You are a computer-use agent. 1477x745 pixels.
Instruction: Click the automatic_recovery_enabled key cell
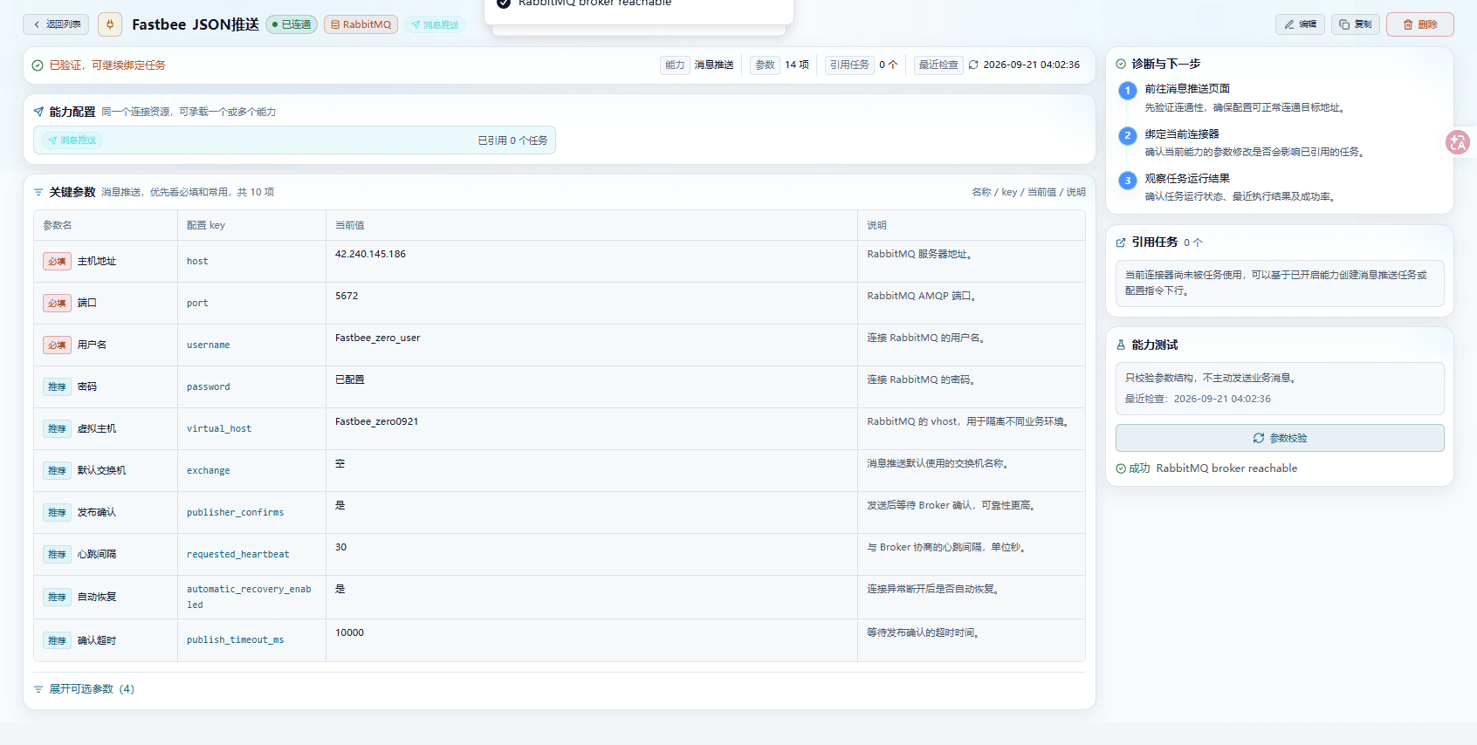click(x=251, y=598)
